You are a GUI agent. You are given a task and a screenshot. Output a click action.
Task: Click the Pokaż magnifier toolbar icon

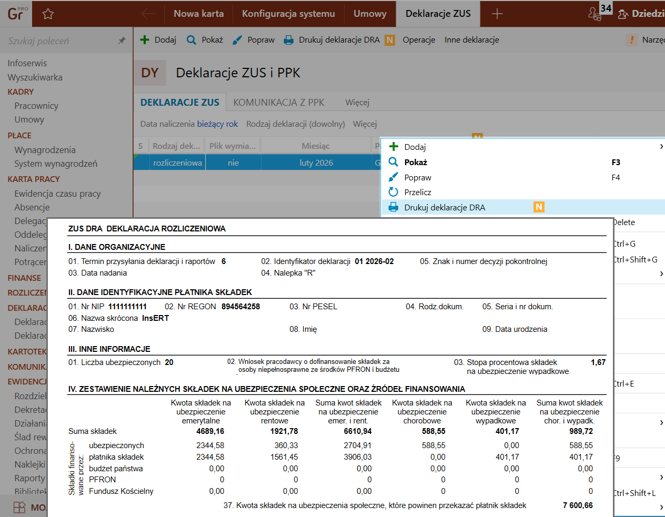point(192,40)
